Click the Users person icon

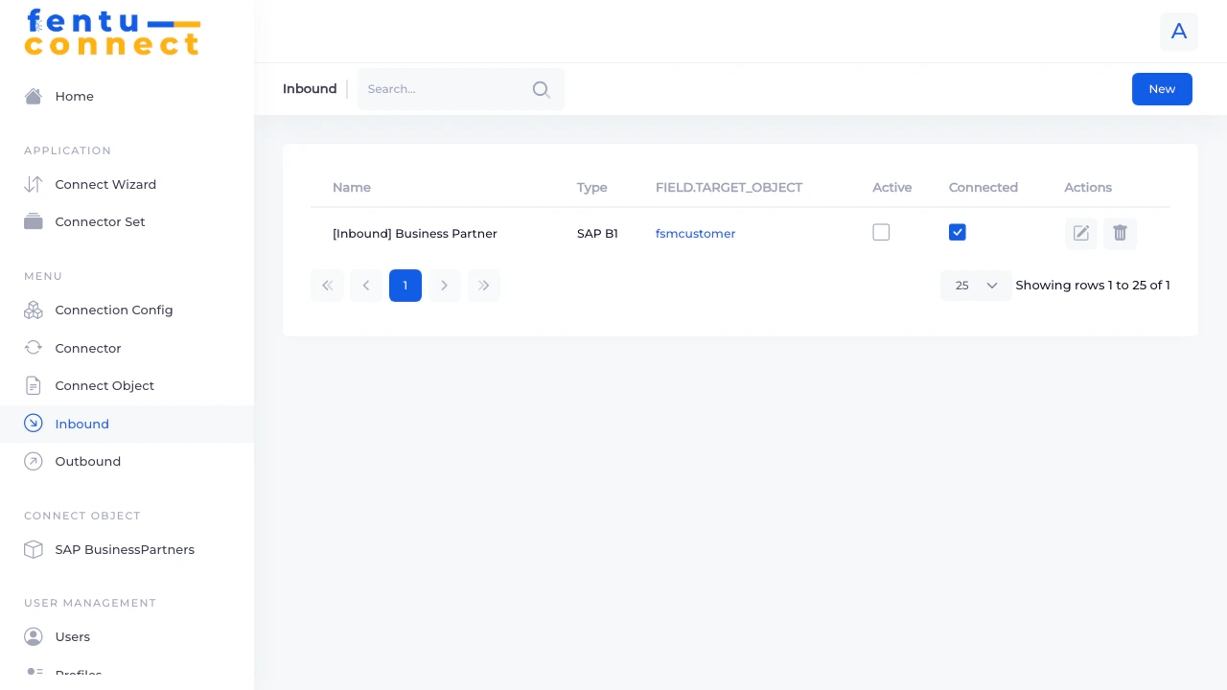pos(34,636)
